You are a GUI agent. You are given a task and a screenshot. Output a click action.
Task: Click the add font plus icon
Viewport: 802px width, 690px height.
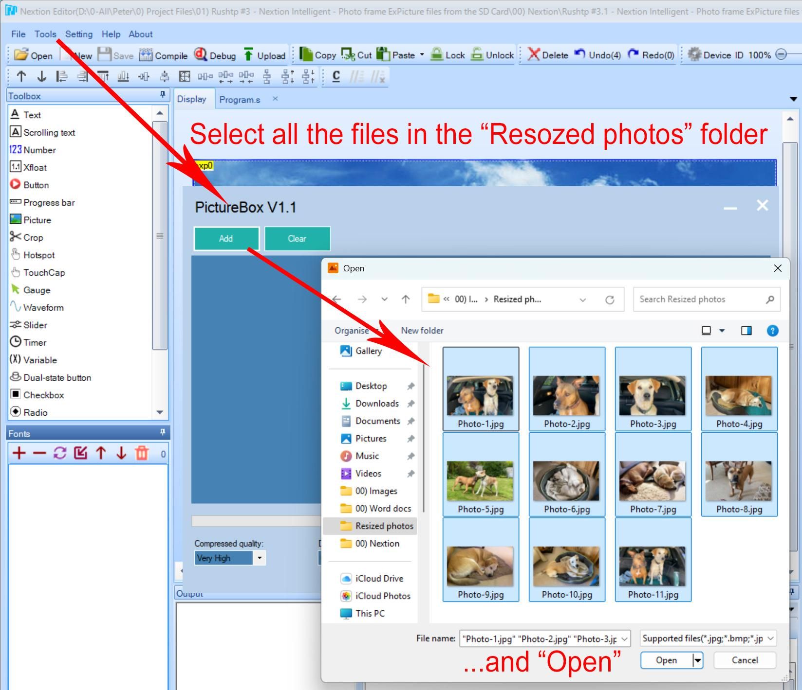(19, 453)
